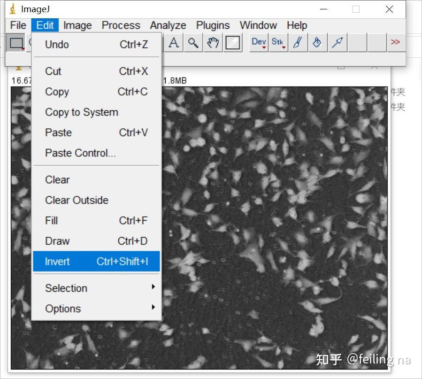Click Paste Control in the Edit menu
The image size is (422, 379).
coord(79,153)
